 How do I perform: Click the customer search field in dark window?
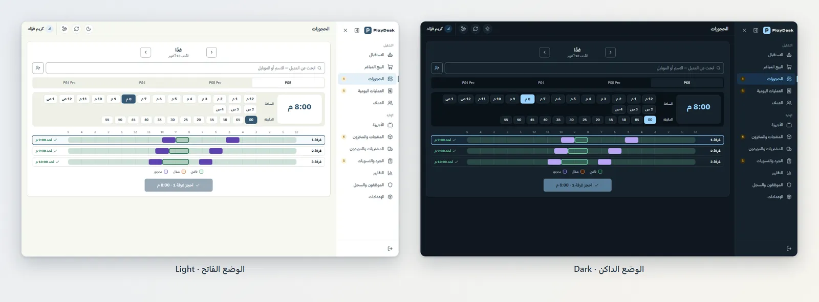pyautogui.click(x=584, y=68)
